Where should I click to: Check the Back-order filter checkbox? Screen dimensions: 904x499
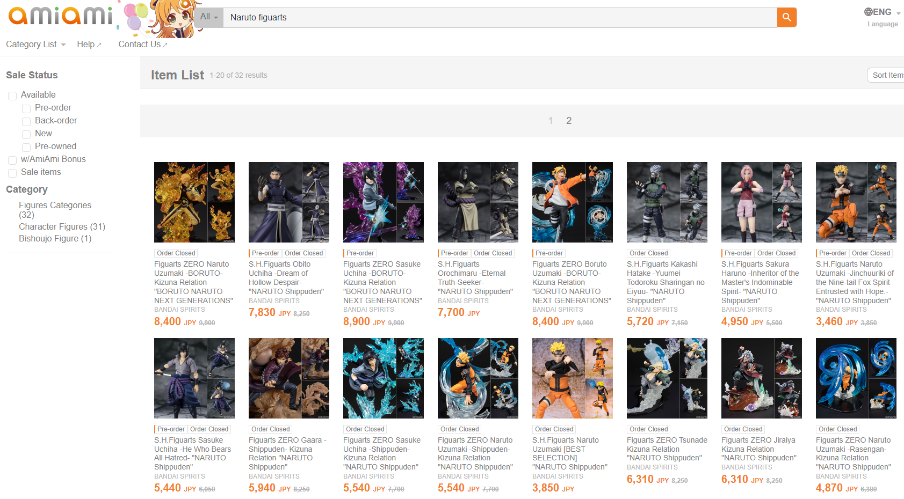pyautogui.click(x=26, y=121)
